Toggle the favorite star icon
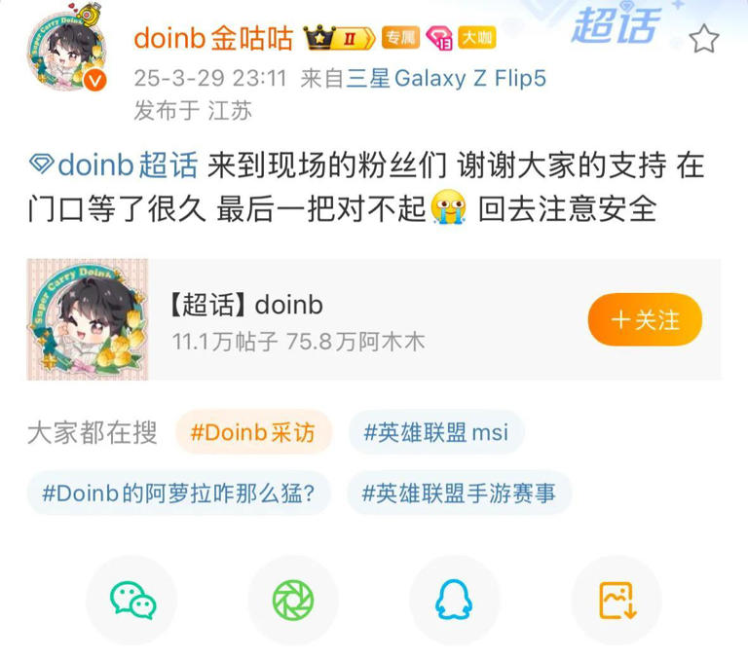Viewport: 748px width, 658px height. point(704,40)
